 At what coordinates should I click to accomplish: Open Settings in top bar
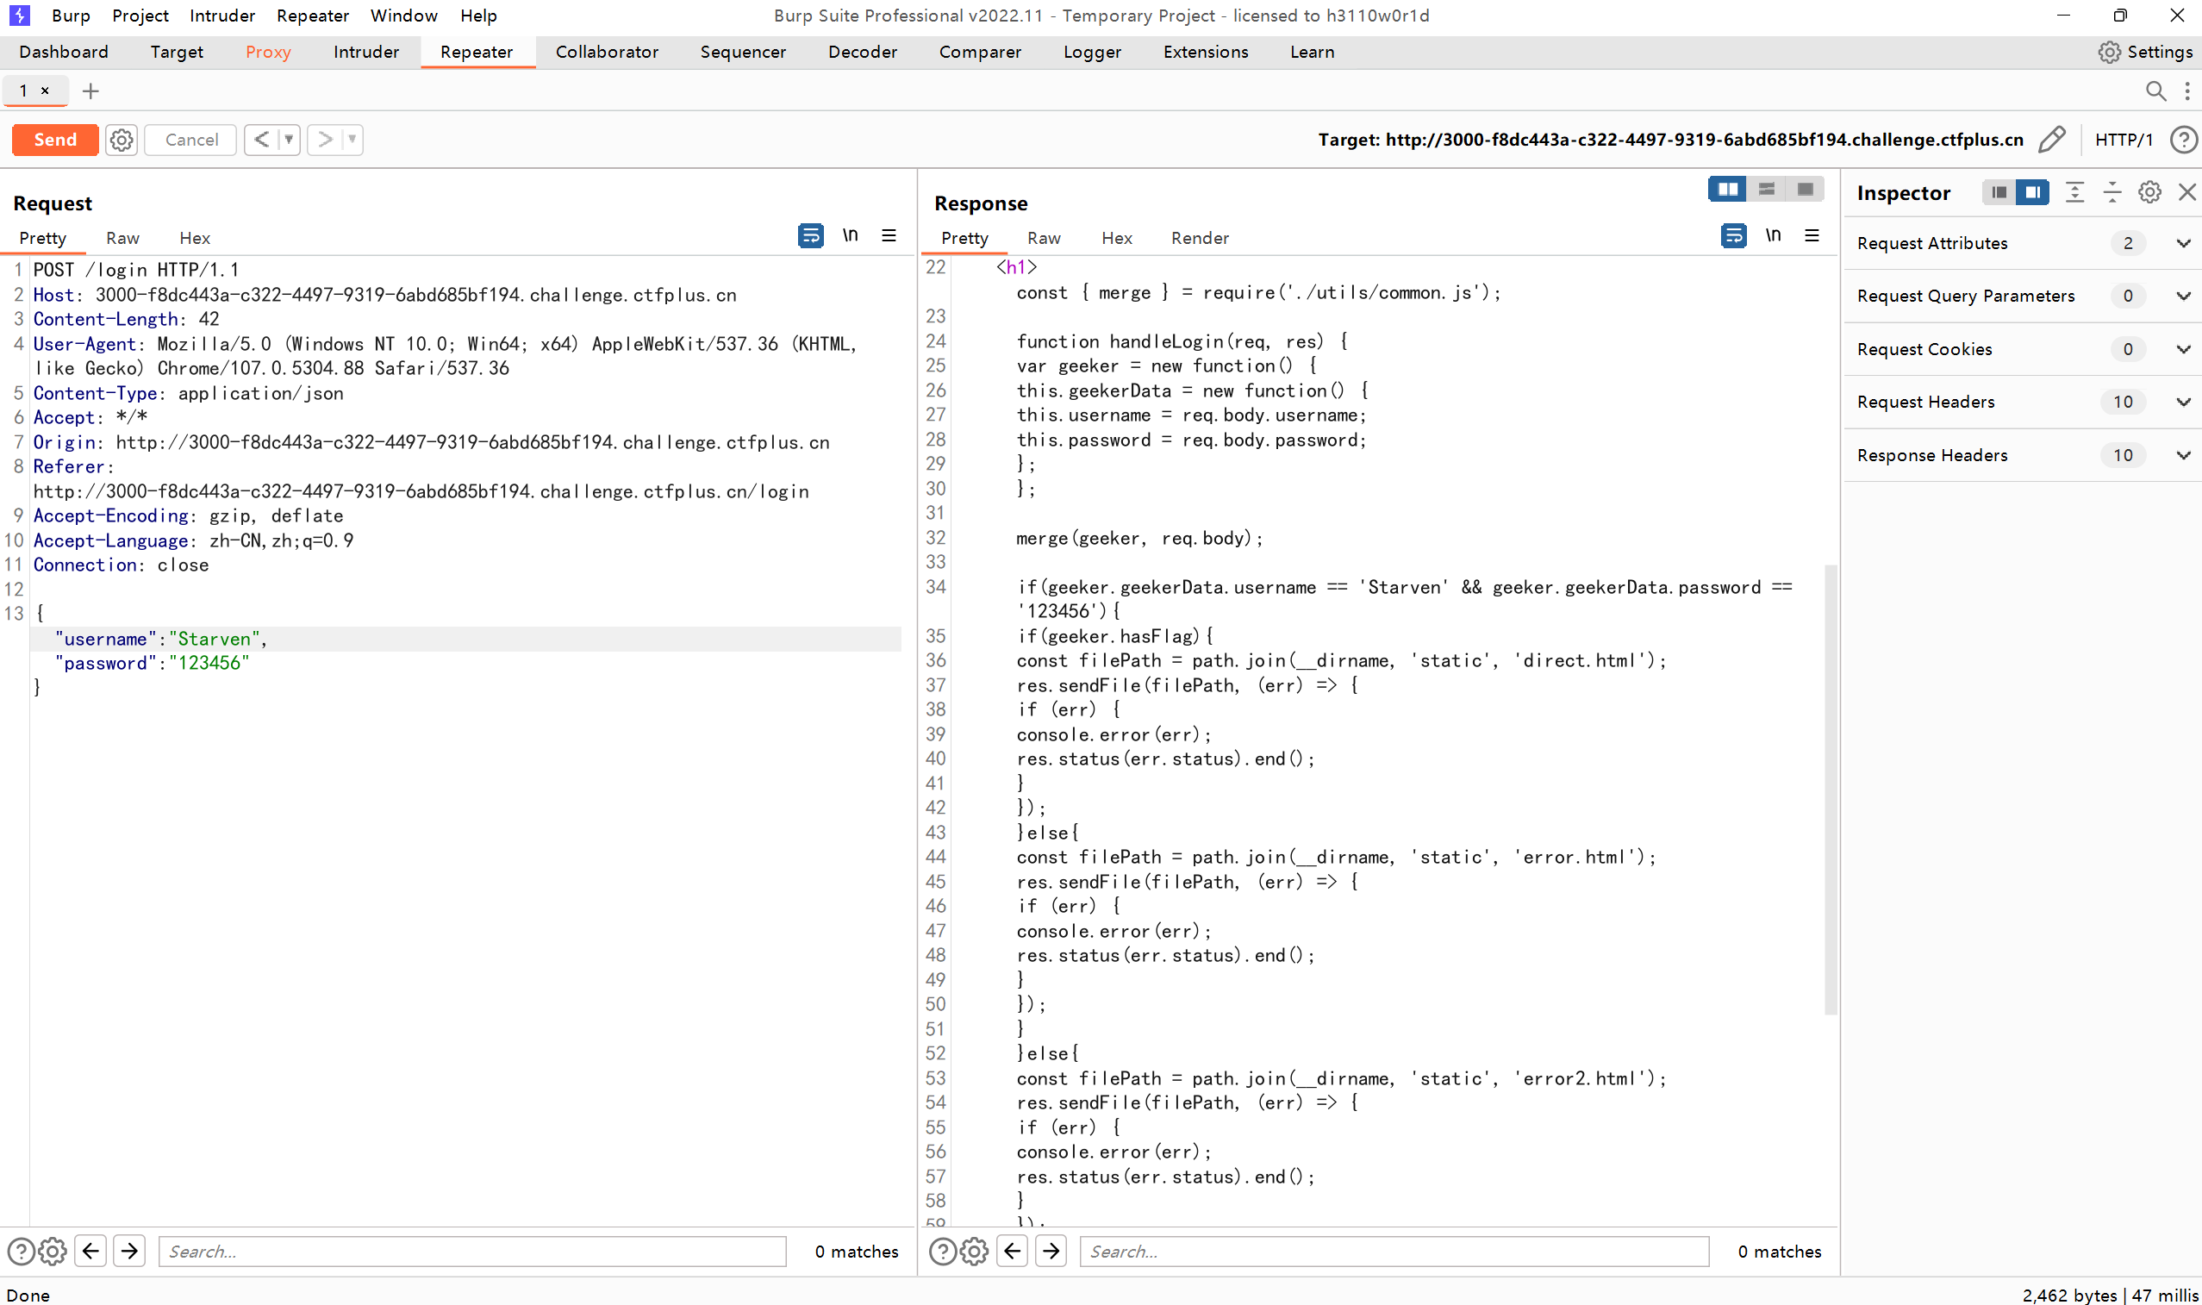[2146, 52]
